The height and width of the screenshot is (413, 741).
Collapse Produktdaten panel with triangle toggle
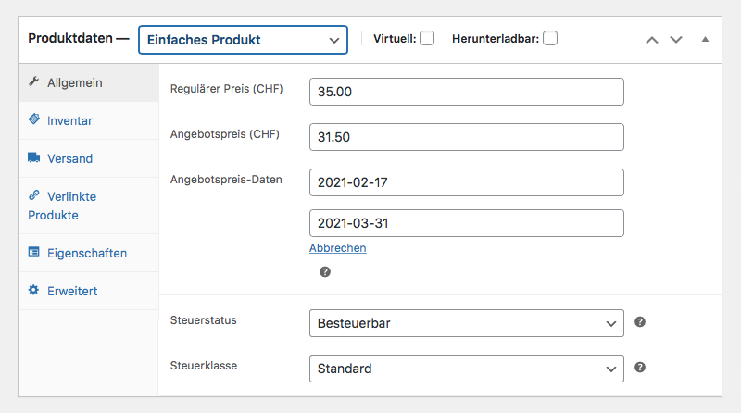coord(705,39)
